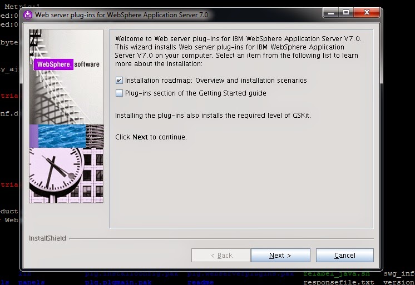Click the InstallShield label
The width and height of the screenshot is (415, 285).
[47, 238]
